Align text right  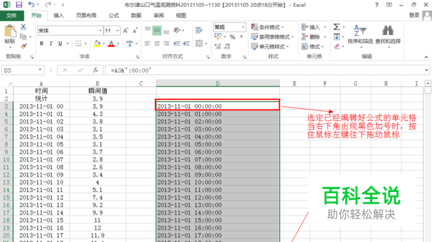(x=166, y=43)
